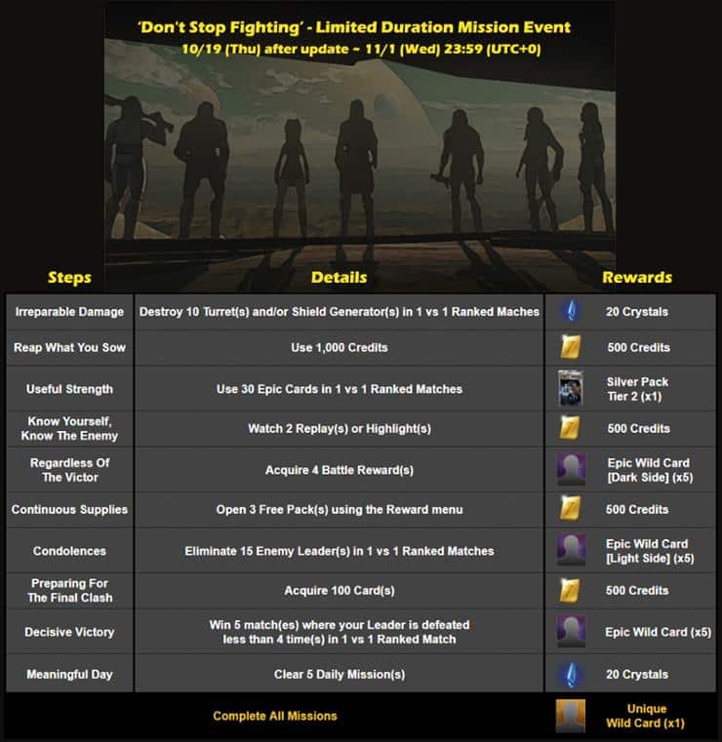This screenshot has height=742, width=722.
Task: Click 'Epic Wild Card [Light Side] (x5)' text
Action: click(650, 551)
